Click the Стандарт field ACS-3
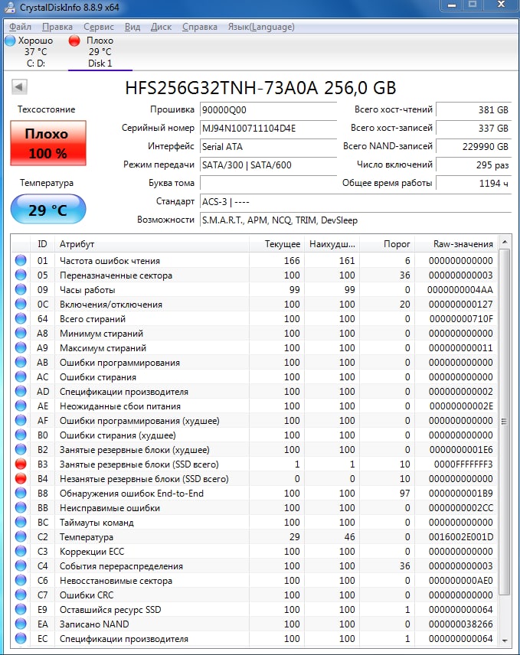Screen dimensions: 520x655 point(355,202)
